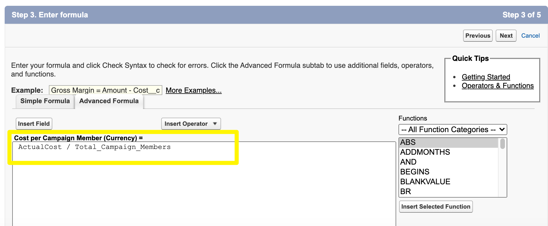Click the Previous button

pos(478,36)
